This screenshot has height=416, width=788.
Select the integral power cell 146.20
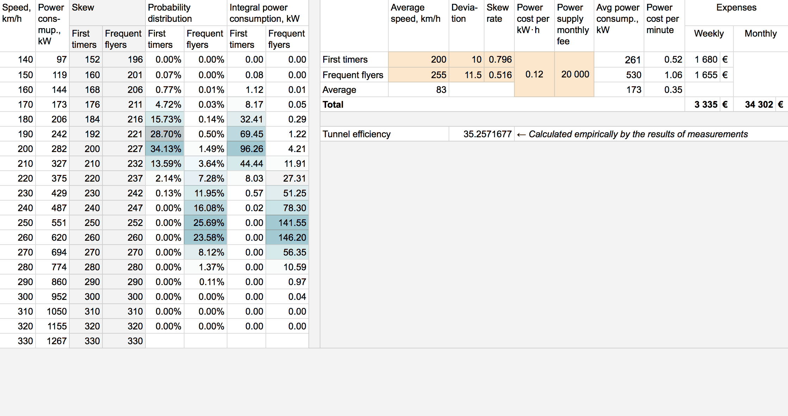(x=287, y=238)
